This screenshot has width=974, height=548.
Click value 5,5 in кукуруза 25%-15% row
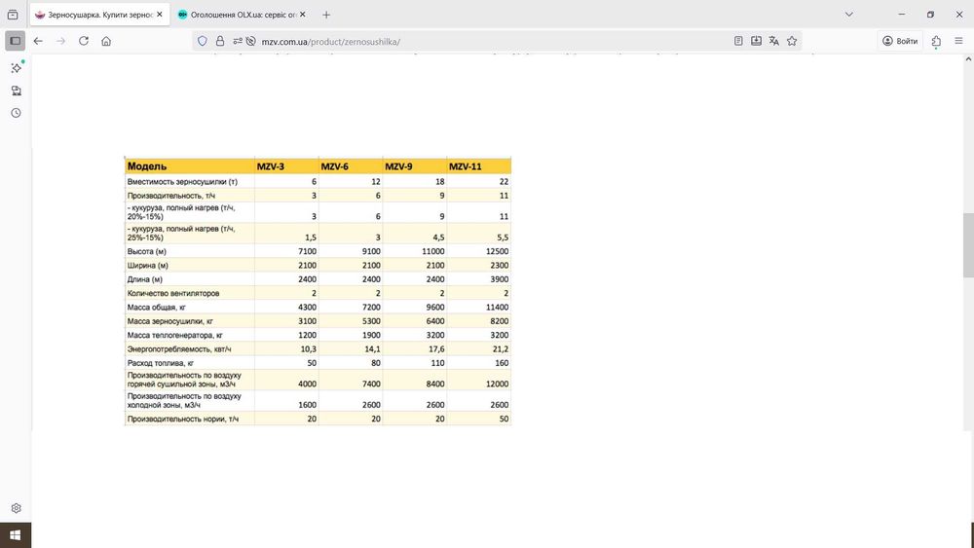point(503,237)
